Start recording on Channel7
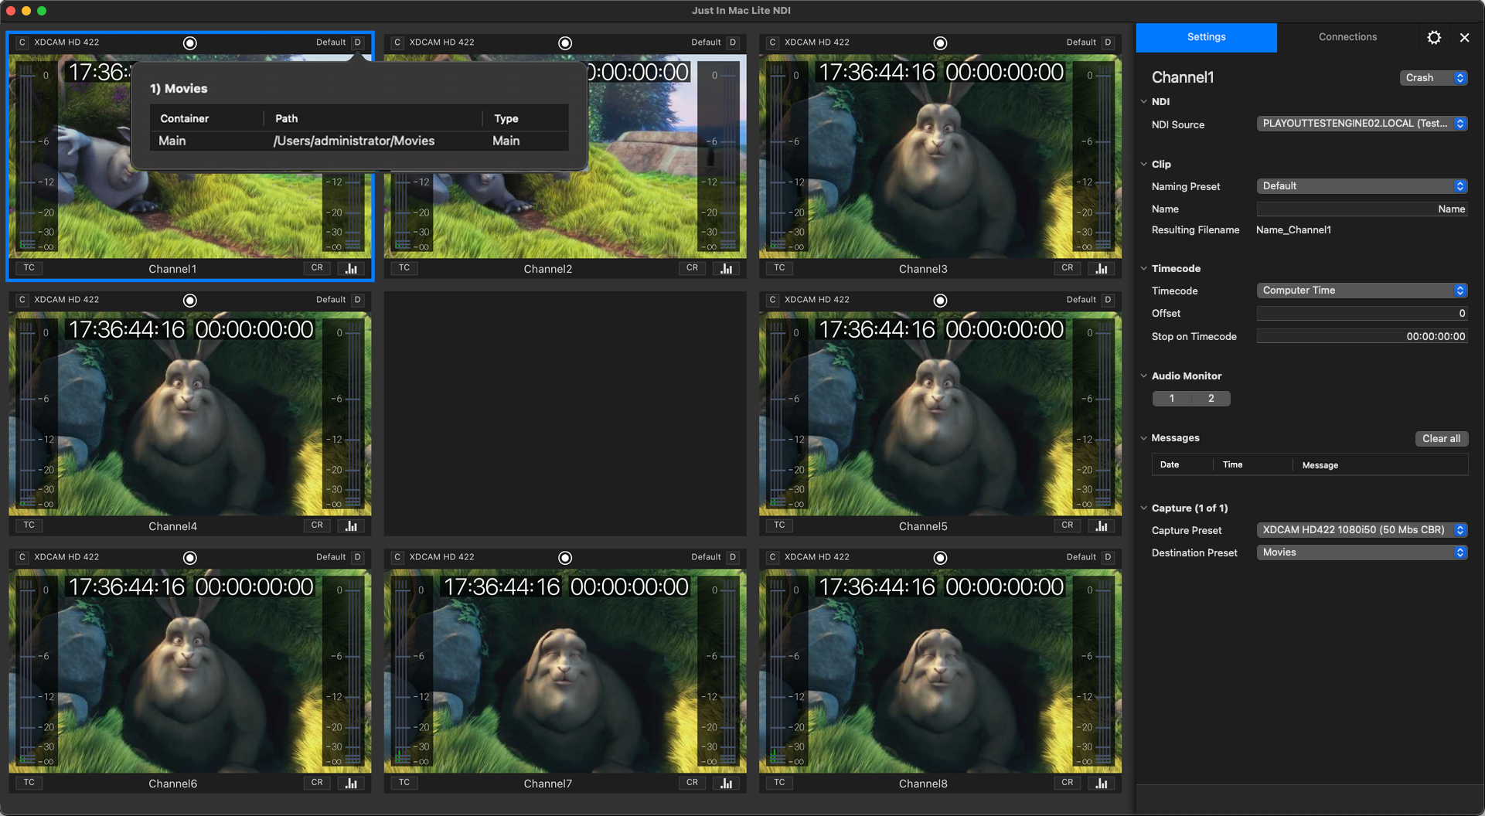Screen dimensions: 1485x816 [565, 558]
